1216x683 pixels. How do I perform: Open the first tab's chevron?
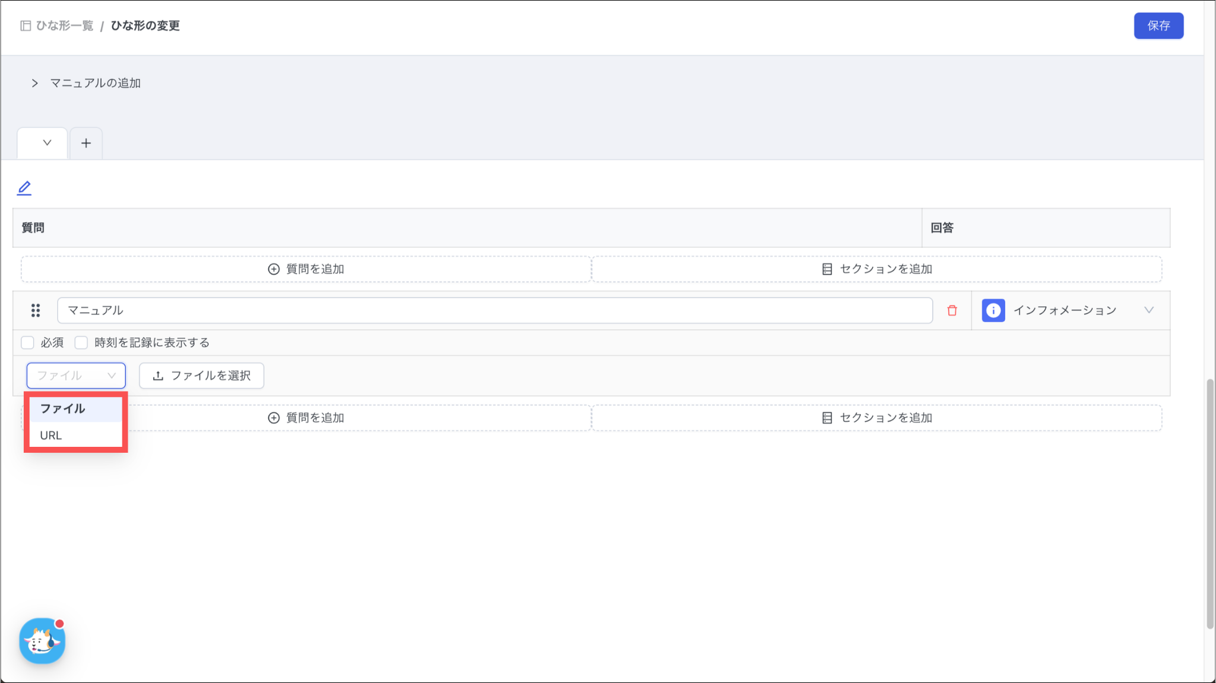click(x=47, y=143)
